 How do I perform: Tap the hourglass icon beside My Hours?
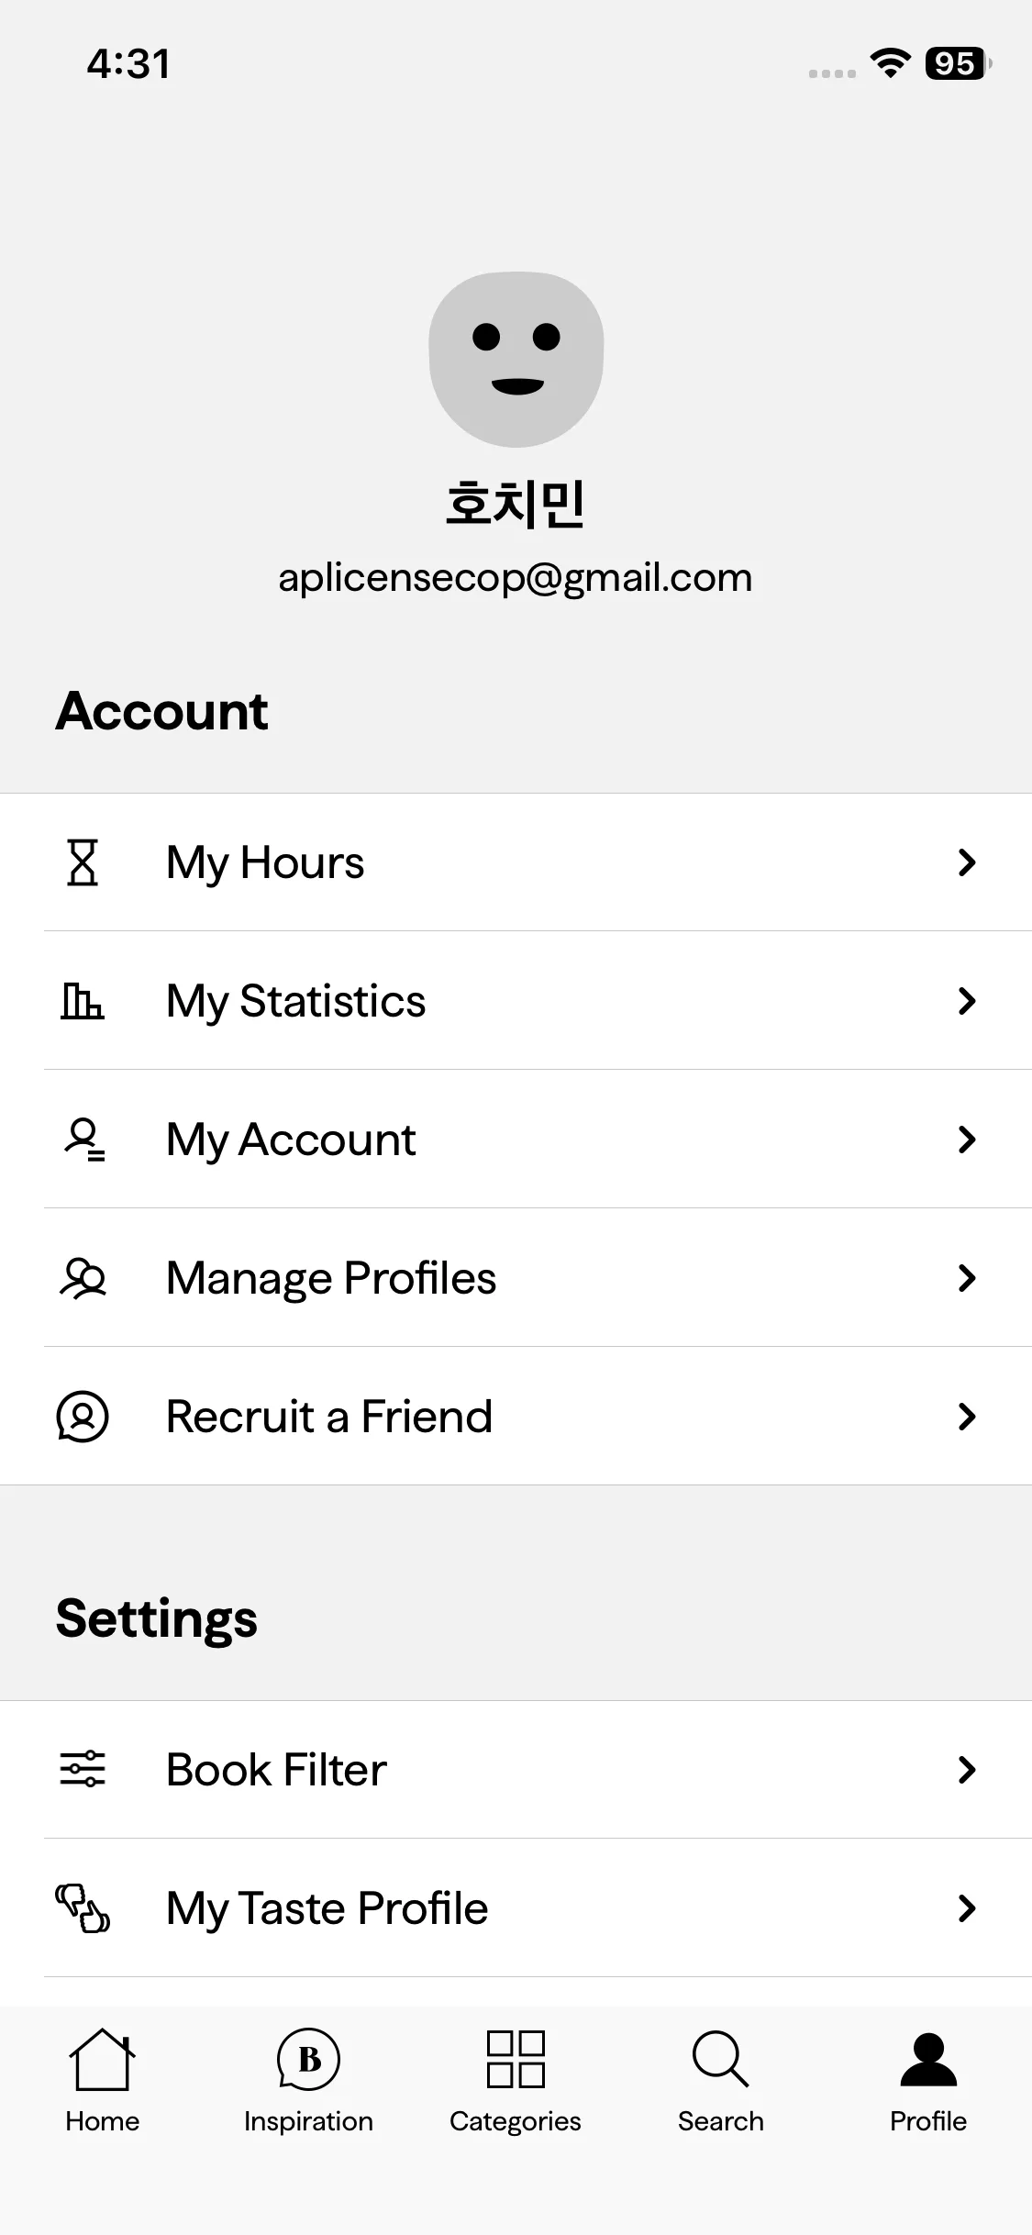(x=83, y=862)
